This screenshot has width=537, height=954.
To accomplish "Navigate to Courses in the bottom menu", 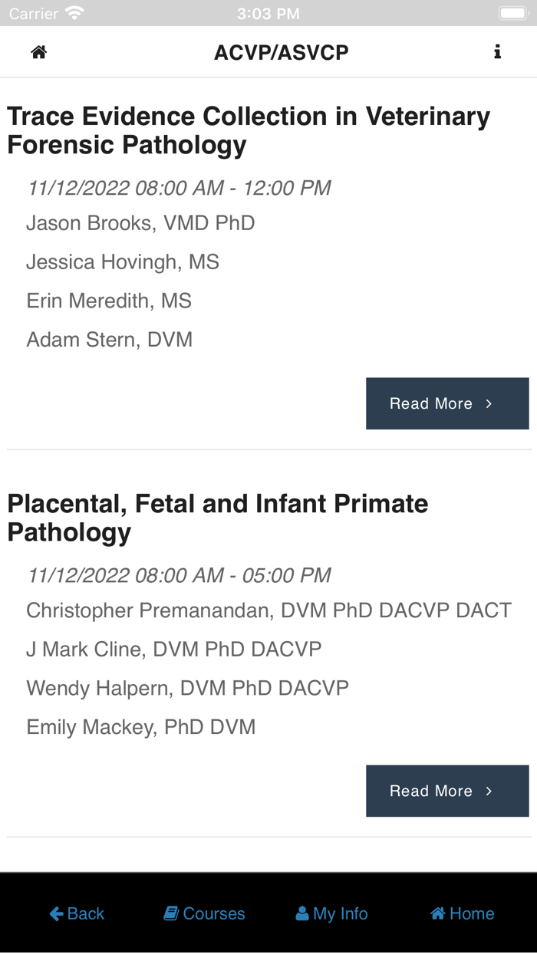I will click(204, 913).
